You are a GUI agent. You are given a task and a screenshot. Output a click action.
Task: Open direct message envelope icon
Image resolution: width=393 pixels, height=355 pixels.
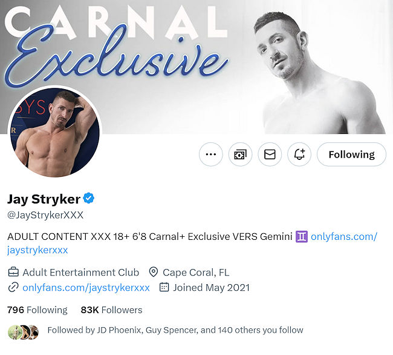pos(270,154)
